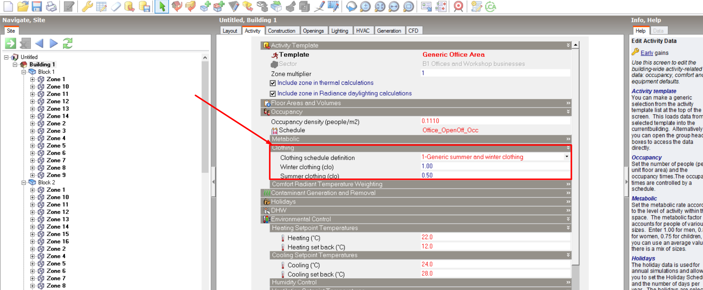703x290 pixels.
Task: Click the Office_OpenOff_Occ schedule value
Action: (450, 130)
